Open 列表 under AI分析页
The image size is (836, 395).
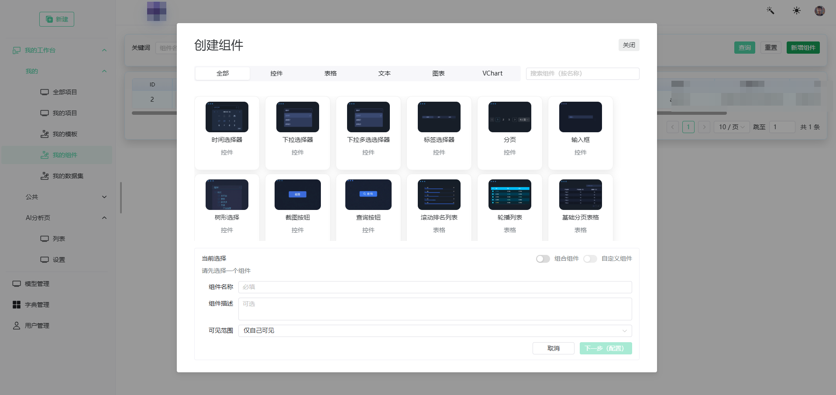coord(57,239)
